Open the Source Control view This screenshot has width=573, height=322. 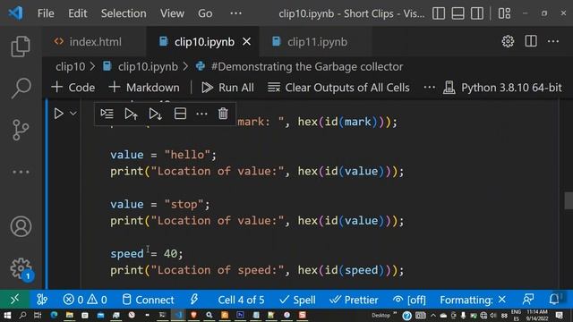(21, 130)
